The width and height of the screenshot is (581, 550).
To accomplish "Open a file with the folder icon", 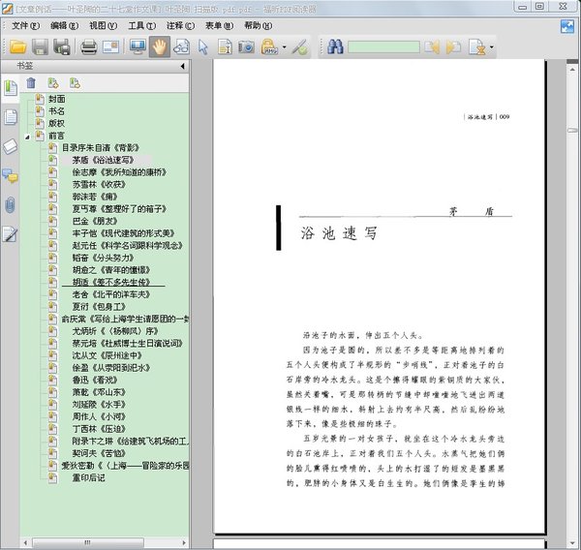I will pos(17,47).
